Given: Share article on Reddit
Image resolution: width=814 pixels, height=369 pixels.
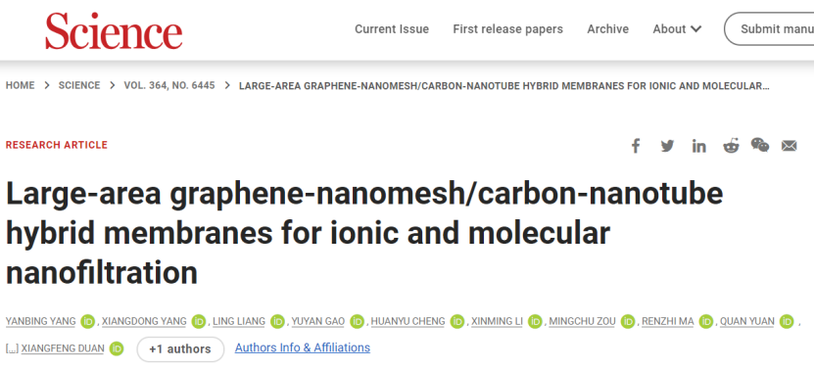Looking at the screenshot, I should [731, 147].
